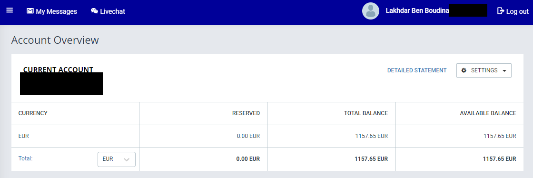This screenshot has width=533, height=178.
Task: Click the user avatar profile picture
Action: (x=371, y=11)
